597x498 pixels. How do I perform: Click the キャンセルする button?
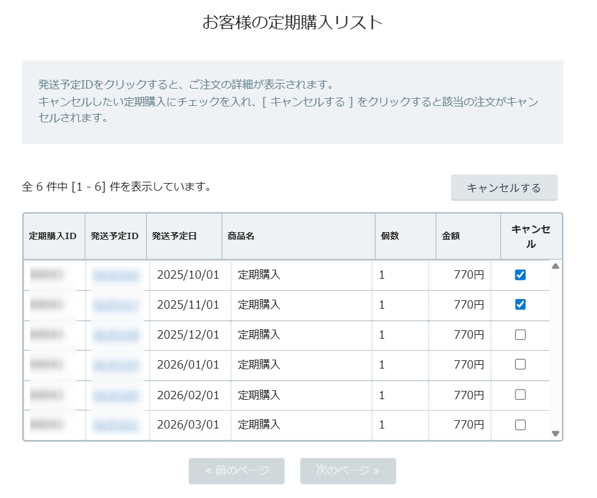504,188
